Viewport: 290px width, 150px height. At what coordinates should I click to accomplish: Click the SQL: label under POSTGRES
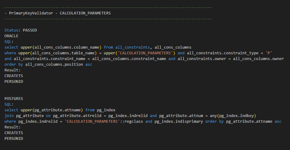9,104
